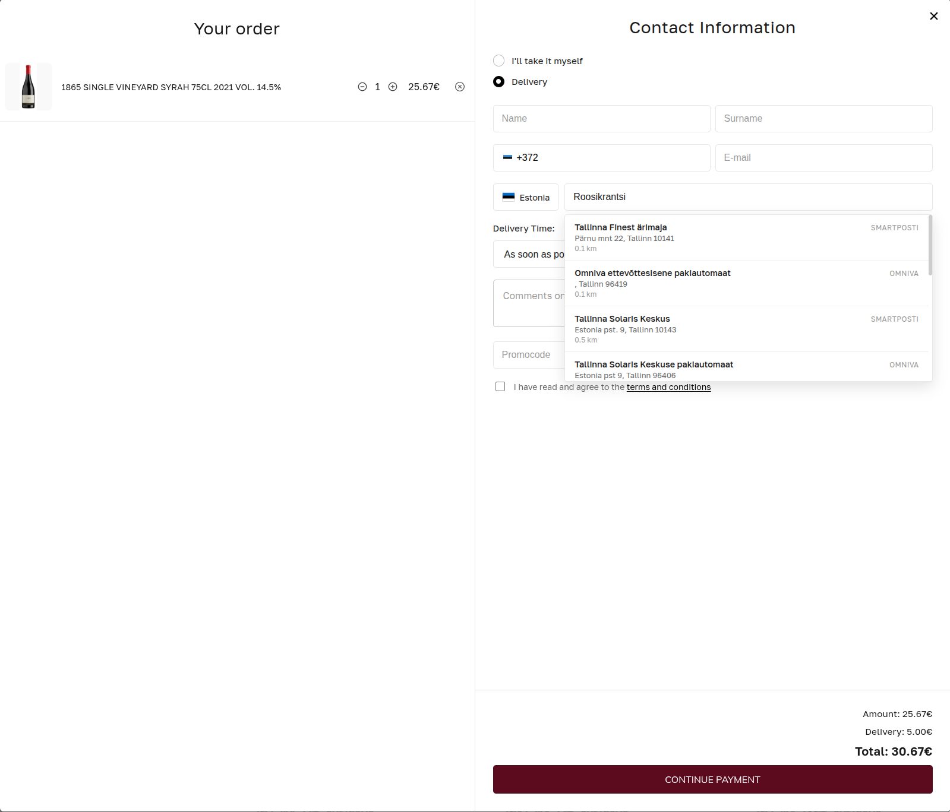Choose Omniva ettevõttesisene pakiautomaat pickup point
Screen dimensions: 950x812
pos(747,283)
